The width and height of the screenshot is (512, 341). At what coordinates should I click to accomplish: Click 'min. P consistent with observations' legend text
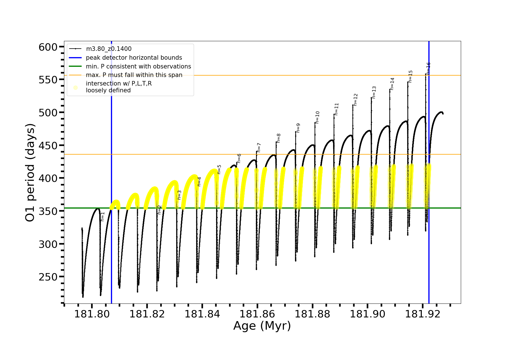pos(138,66)
